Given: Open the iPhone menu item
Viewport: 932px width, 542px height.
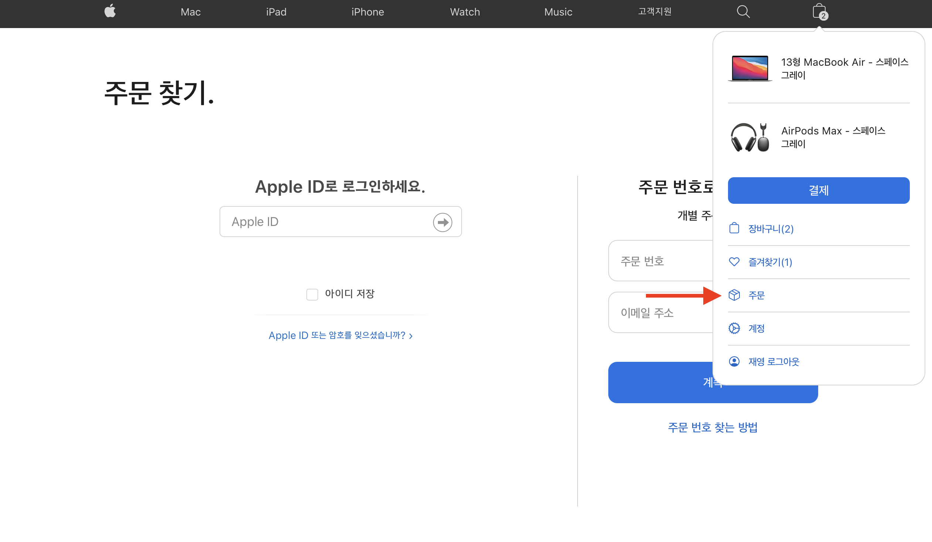Looking at the screenshot, I should click(368, 12).
